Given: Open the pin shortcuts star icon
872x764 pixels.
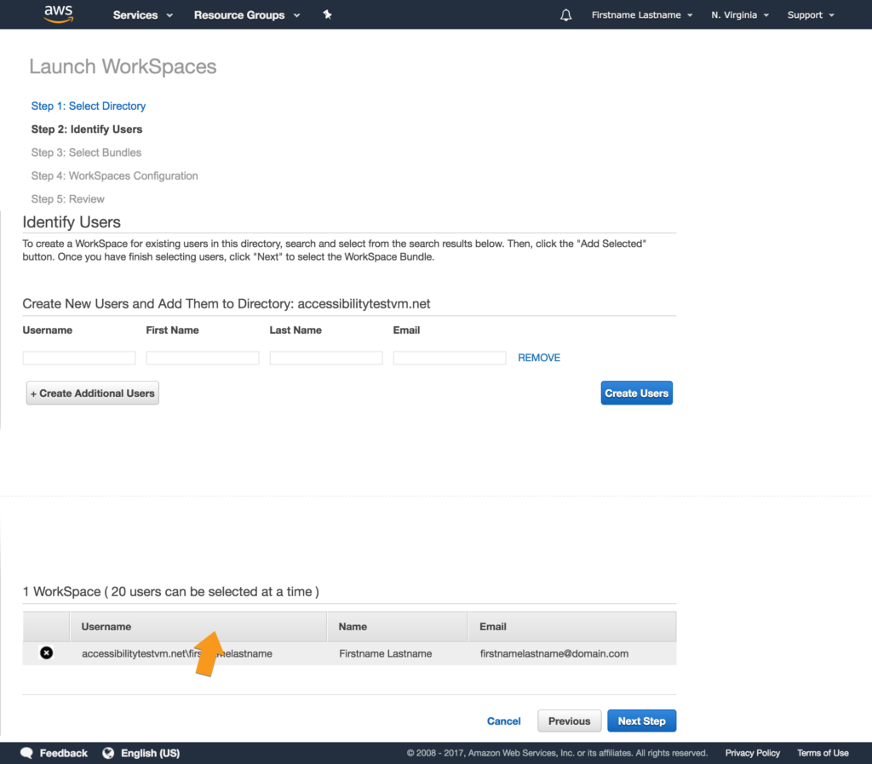Looking at the screenshot, I should (x=327, y=14).
